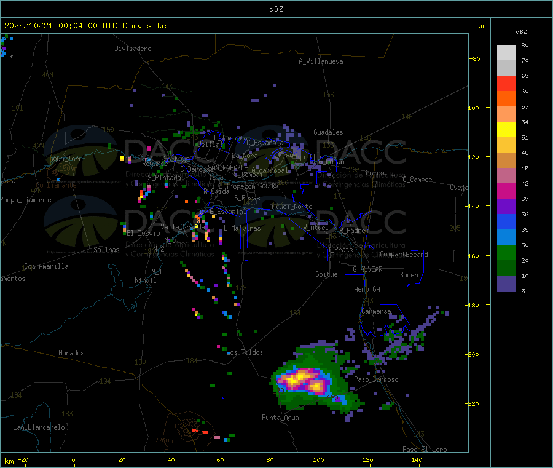Select the yellow 51-54 dBZ legend swatch
This screenshot has width=553, height=468.
(506, 130)
